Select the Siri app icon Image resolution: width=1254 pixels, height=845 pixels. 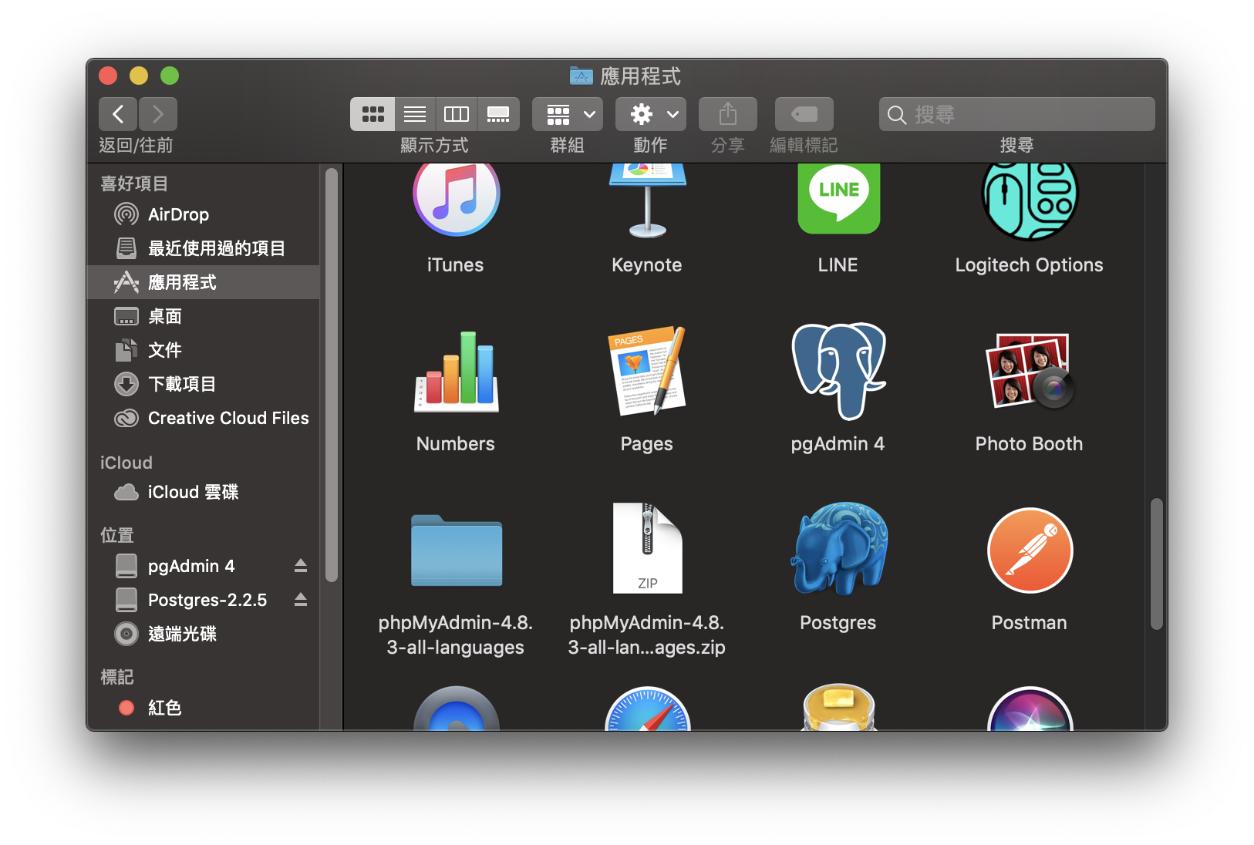click(1030, 709)
